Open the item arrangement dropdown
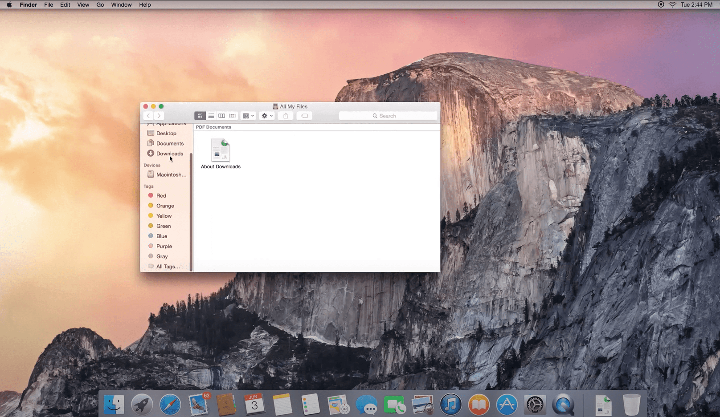 (248, 116)
